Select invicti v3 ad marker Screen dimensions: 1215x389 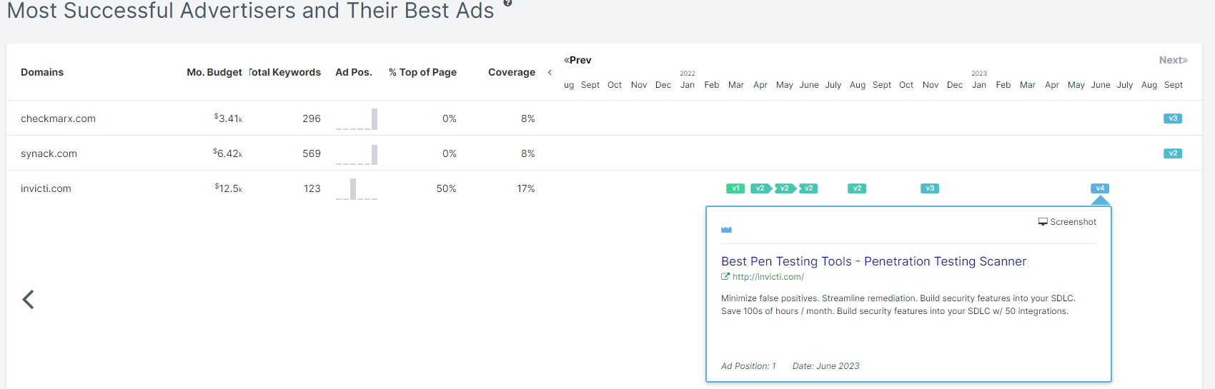[x=930, y=188]
